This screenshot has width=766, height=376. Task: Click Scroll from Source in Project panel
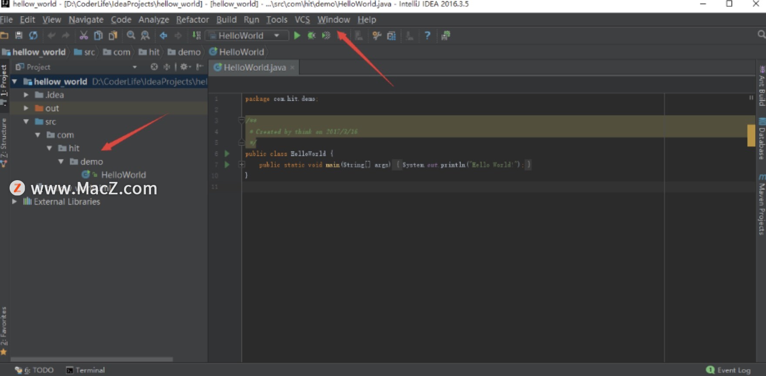(x=154, y=67)
